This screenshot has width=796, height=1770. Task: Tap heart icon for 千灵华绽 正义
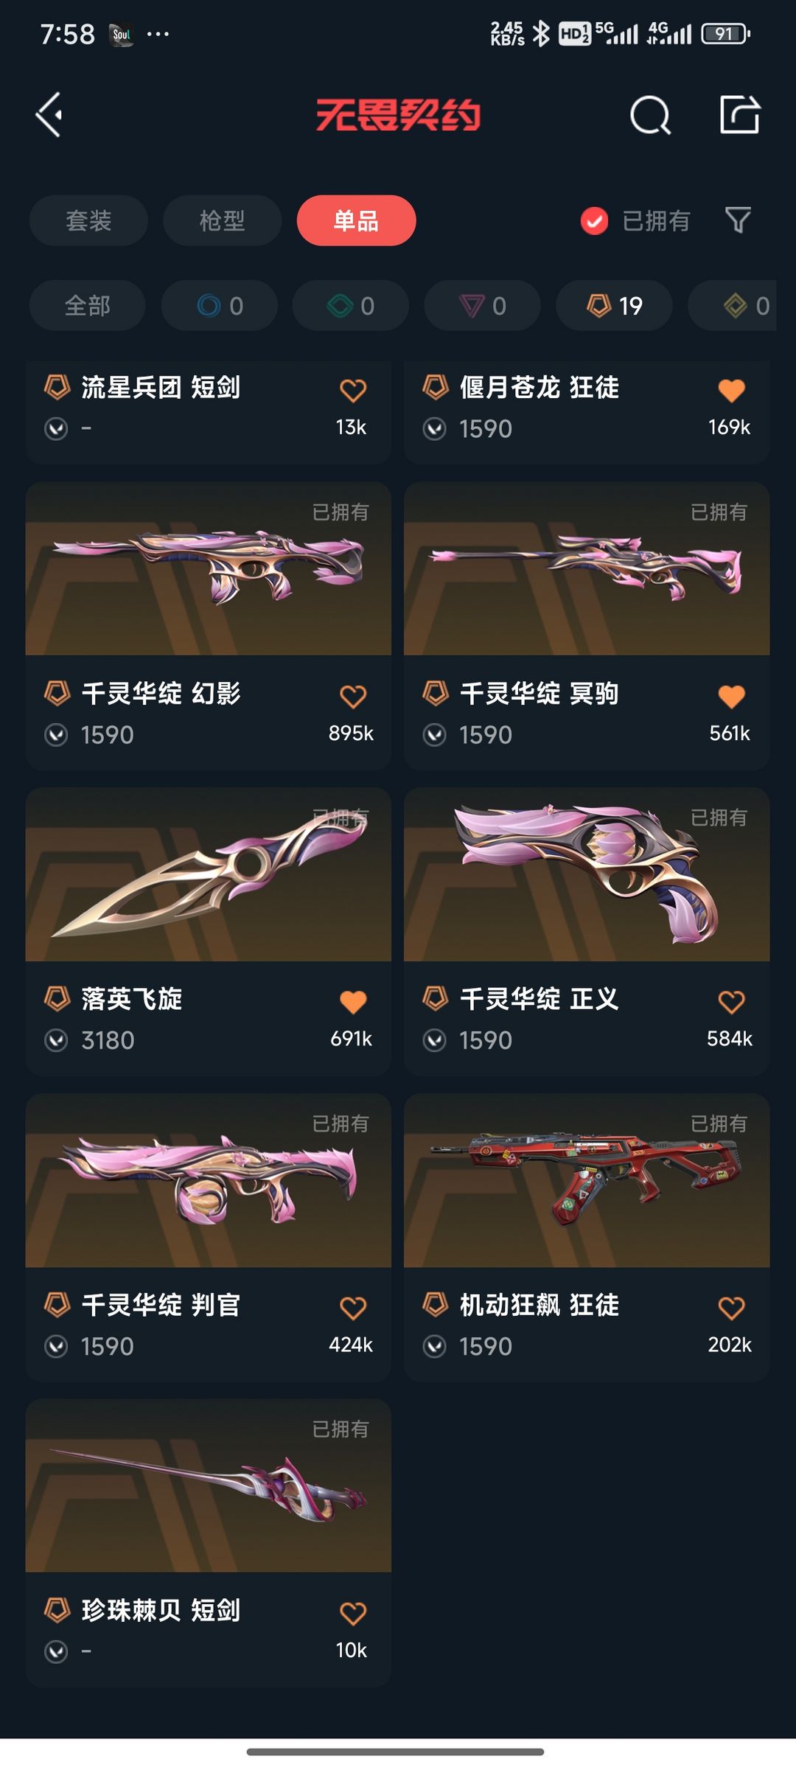tap(731, 1003)
